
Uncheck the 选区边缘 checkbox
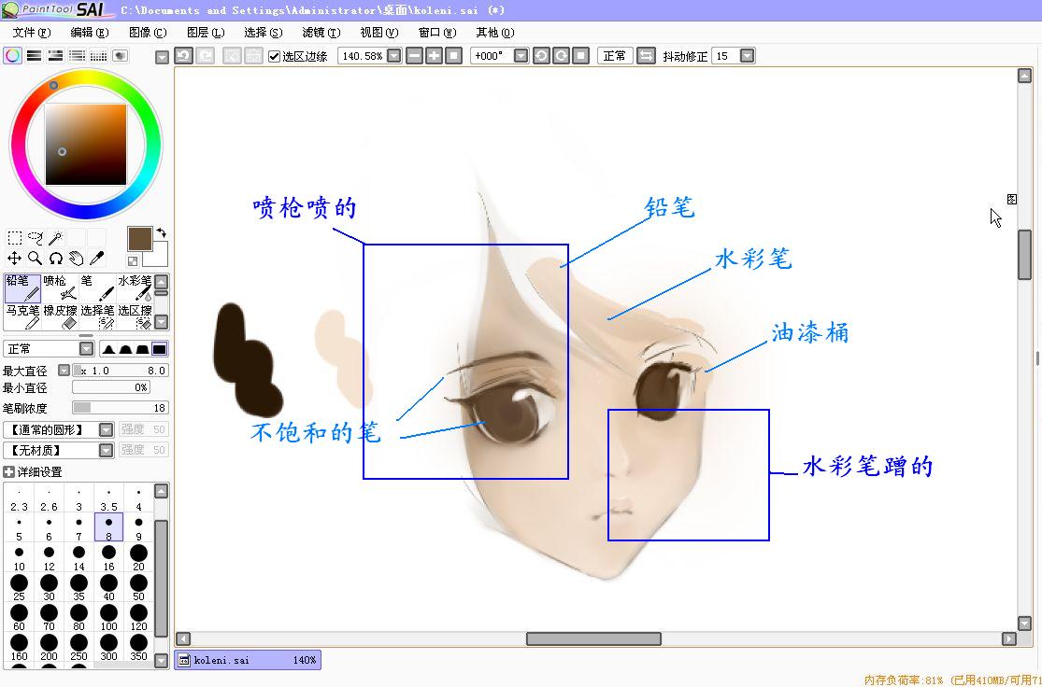(274, 56)
